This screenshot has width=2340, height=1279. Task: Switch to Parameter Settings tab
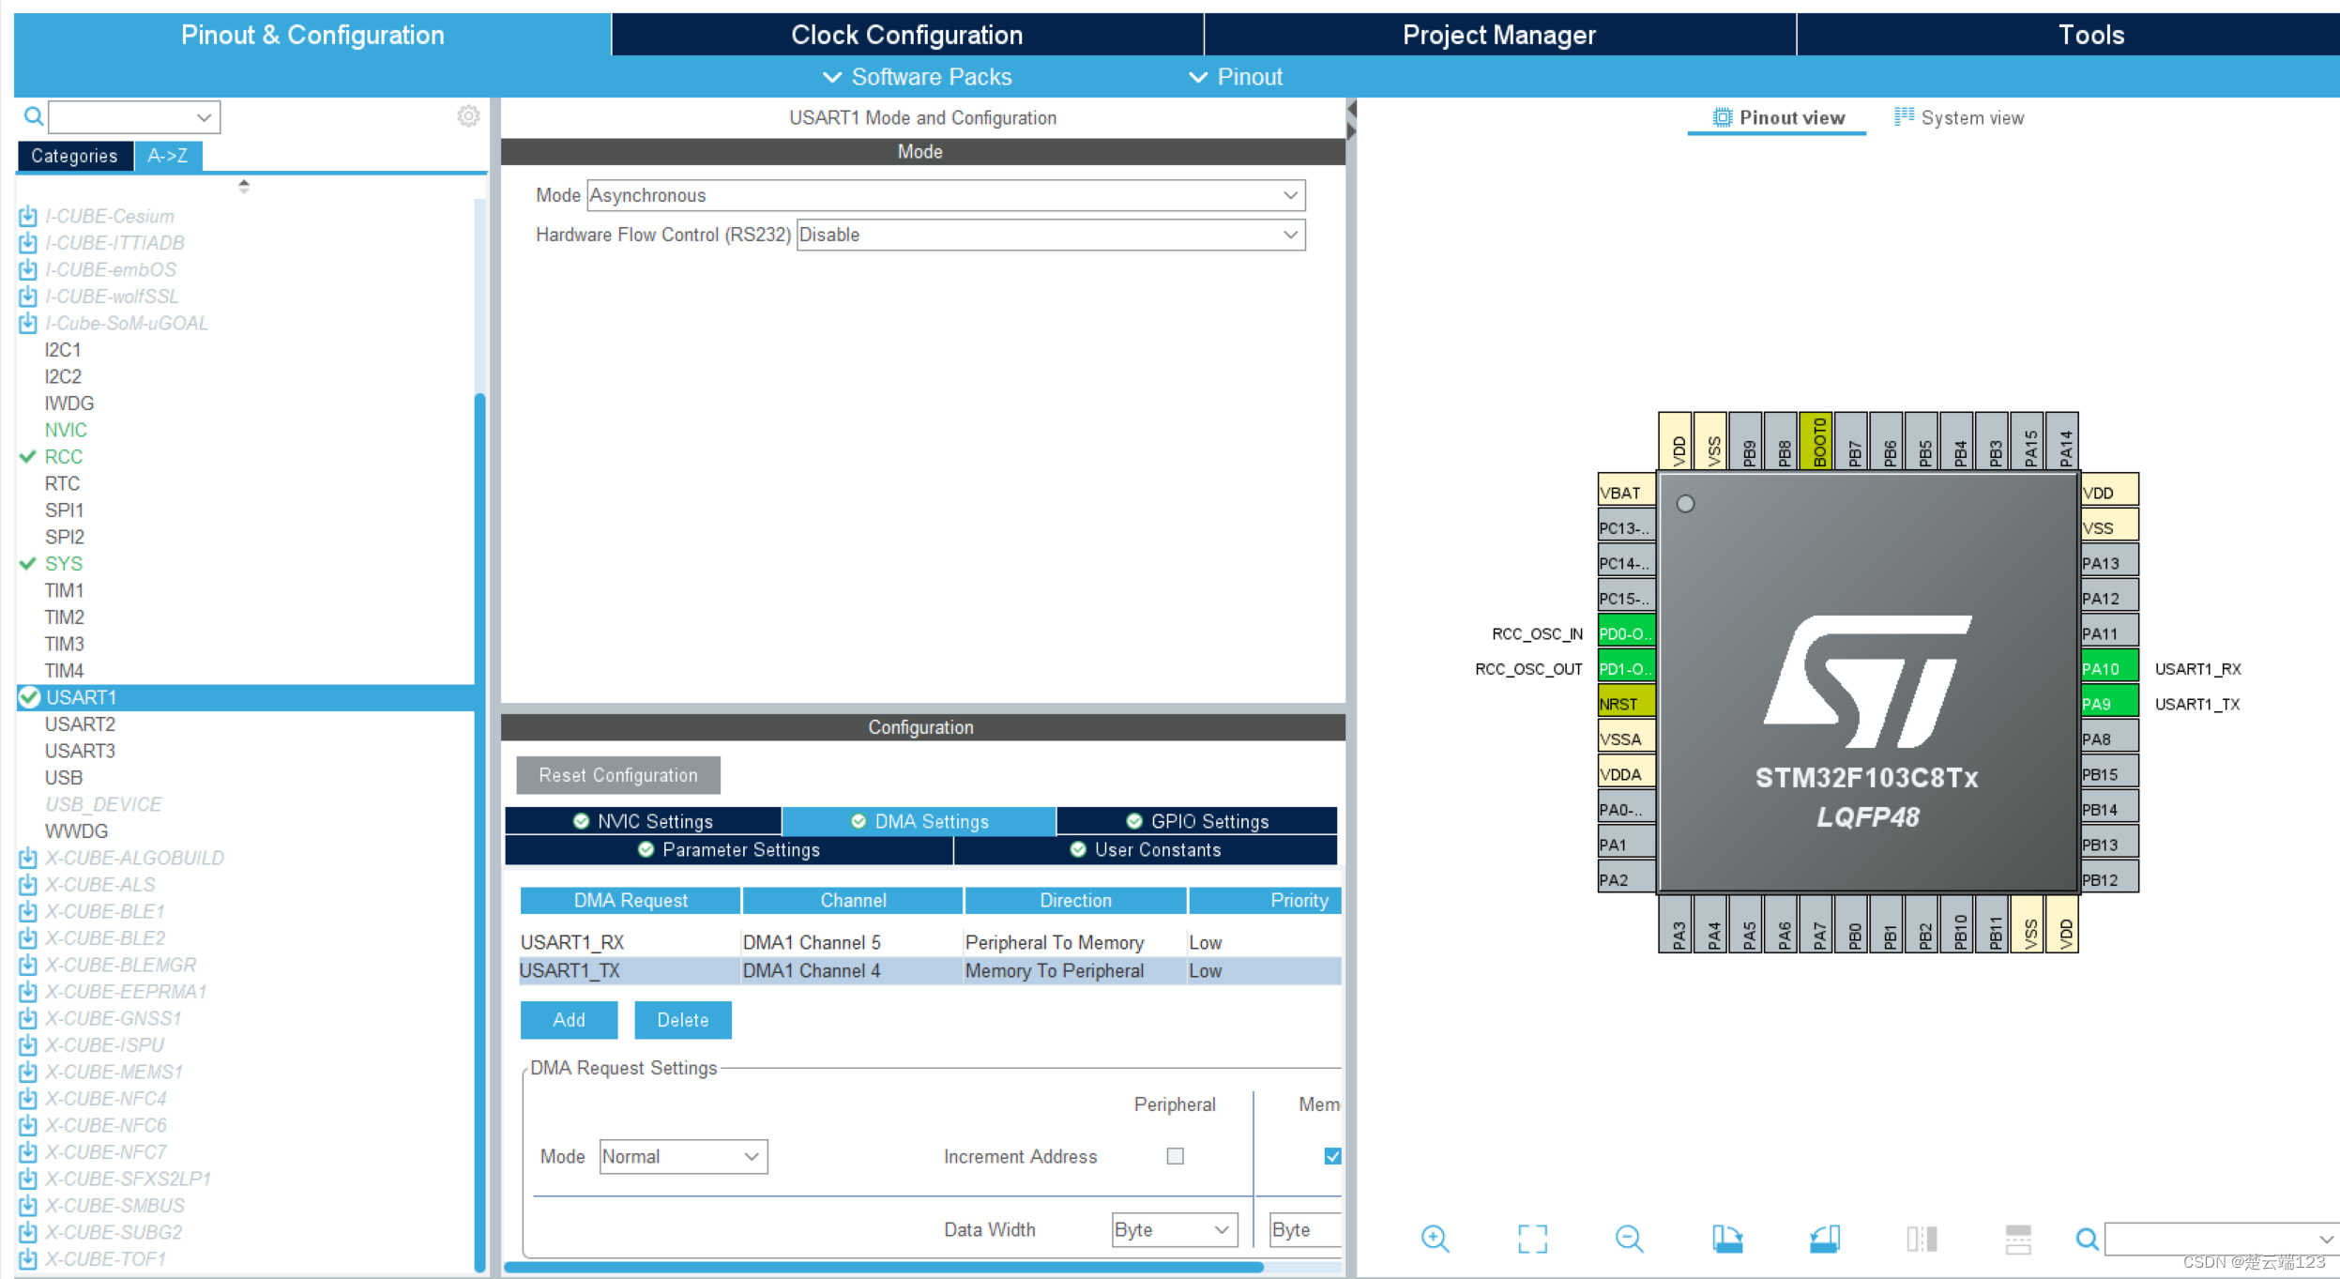[729, 849]
